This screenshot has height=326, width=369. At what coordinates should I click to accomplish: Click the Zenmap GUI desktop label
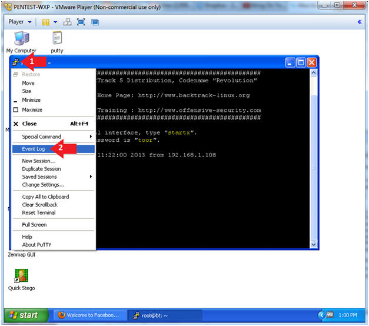point(21,255)
